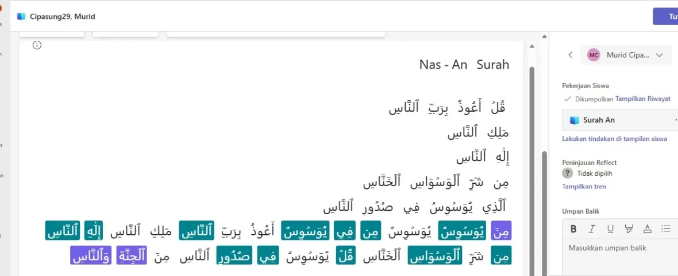Click the Reading Progress icon beside Cipasung29, Murid
The height and width of the screenshot is (276, 678).
[x=21, y=17]
